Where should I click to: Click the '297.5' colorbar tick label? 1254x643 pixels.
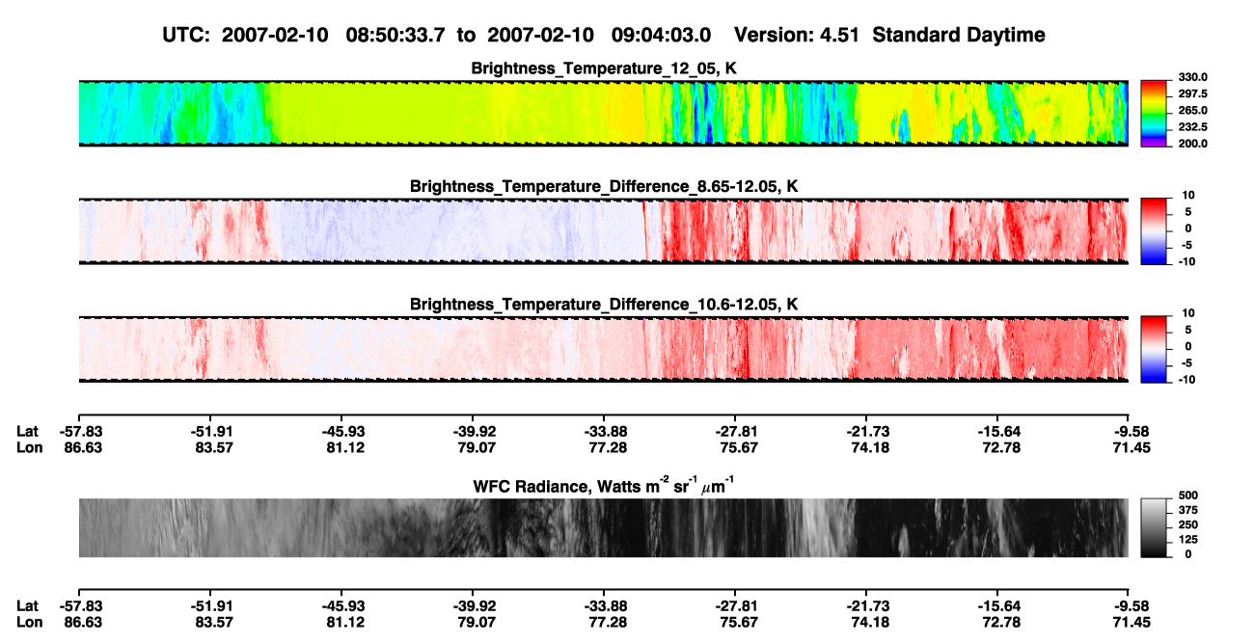tap(1190, 94)
